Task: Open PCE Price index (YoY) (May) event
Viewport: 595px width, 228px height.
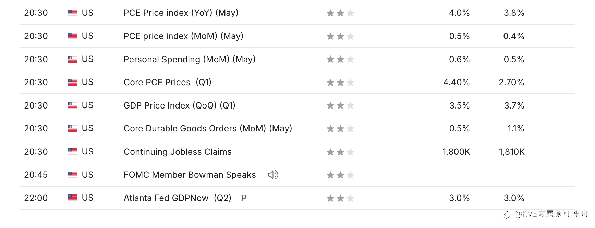Action: pos(181,13)
